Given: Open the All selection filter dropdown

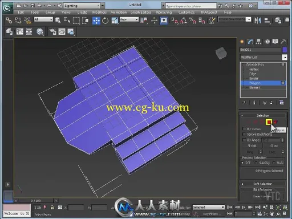Looking at the screenshot, I should point(43,19).
